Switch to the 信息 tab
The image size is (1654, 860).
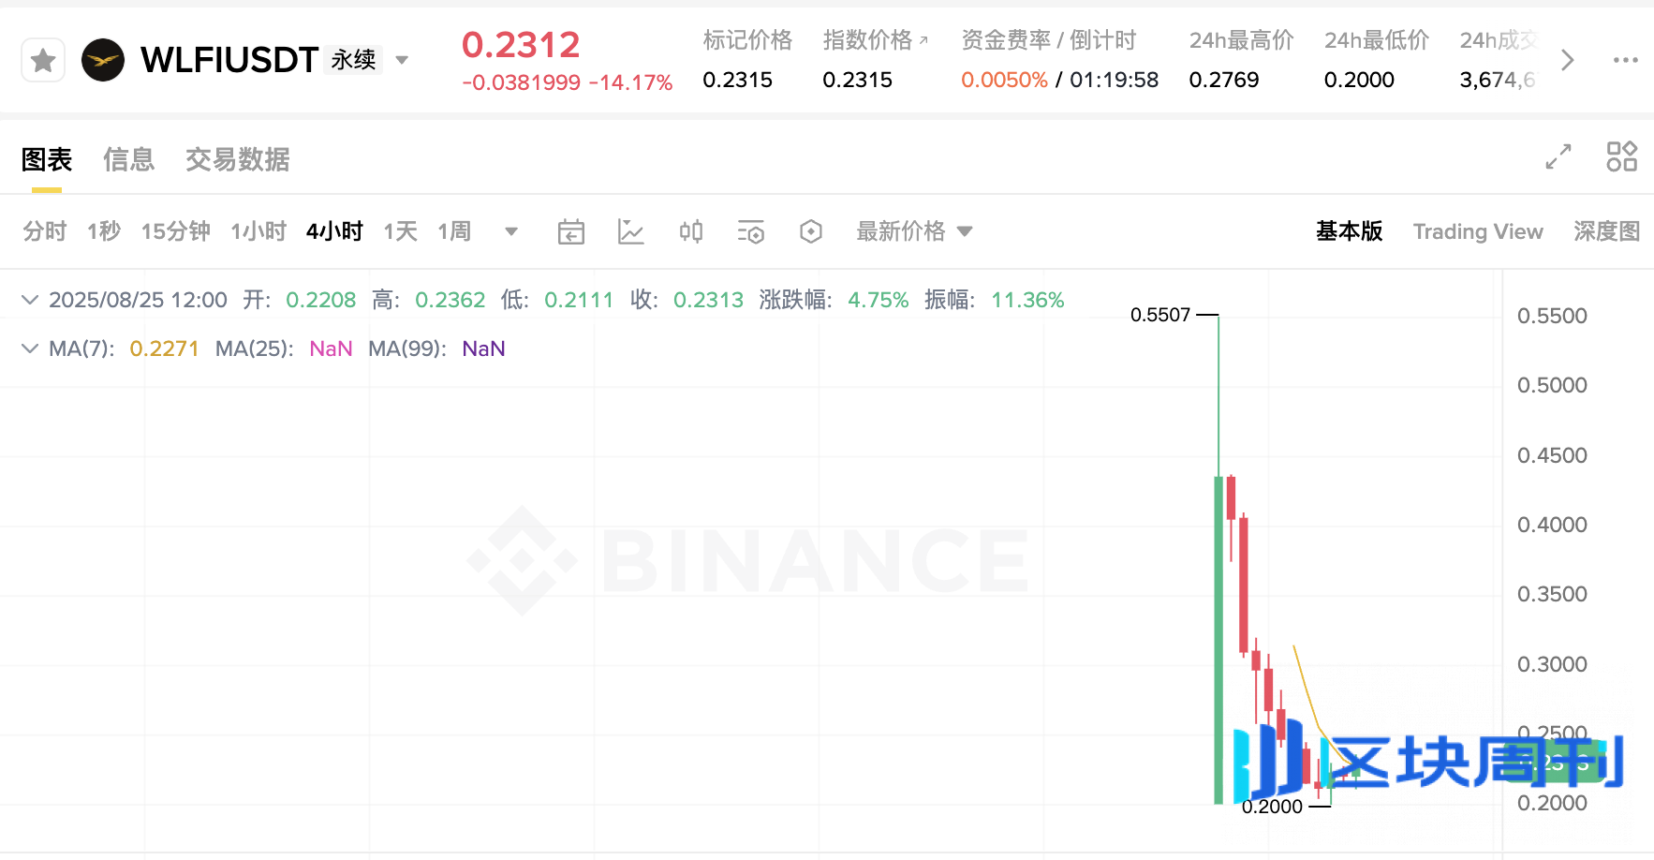(129, 159)
